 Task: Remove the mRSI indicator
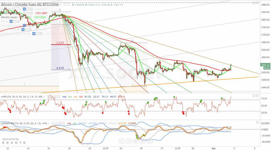(59, 97)
